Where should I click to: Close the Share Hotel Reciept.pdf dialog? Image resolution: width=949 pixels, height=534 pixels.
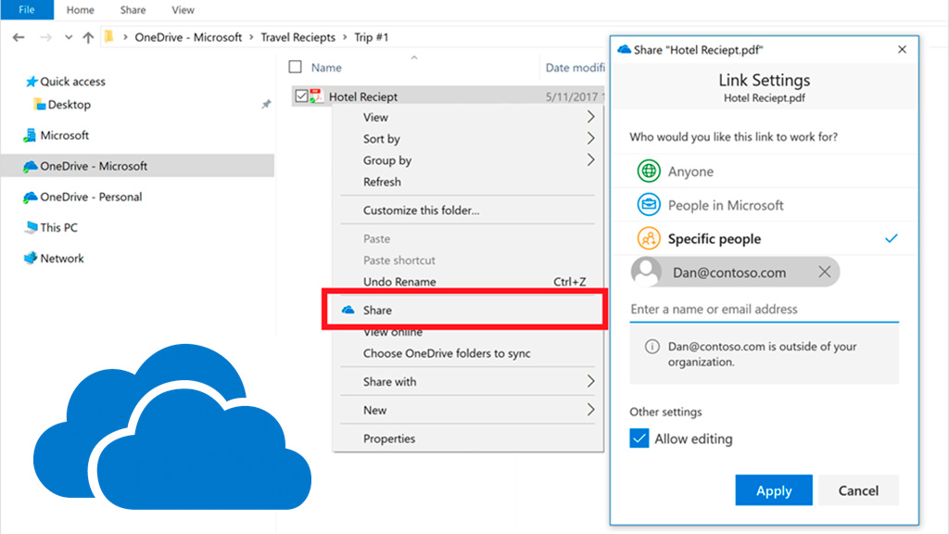pos(902,50)
